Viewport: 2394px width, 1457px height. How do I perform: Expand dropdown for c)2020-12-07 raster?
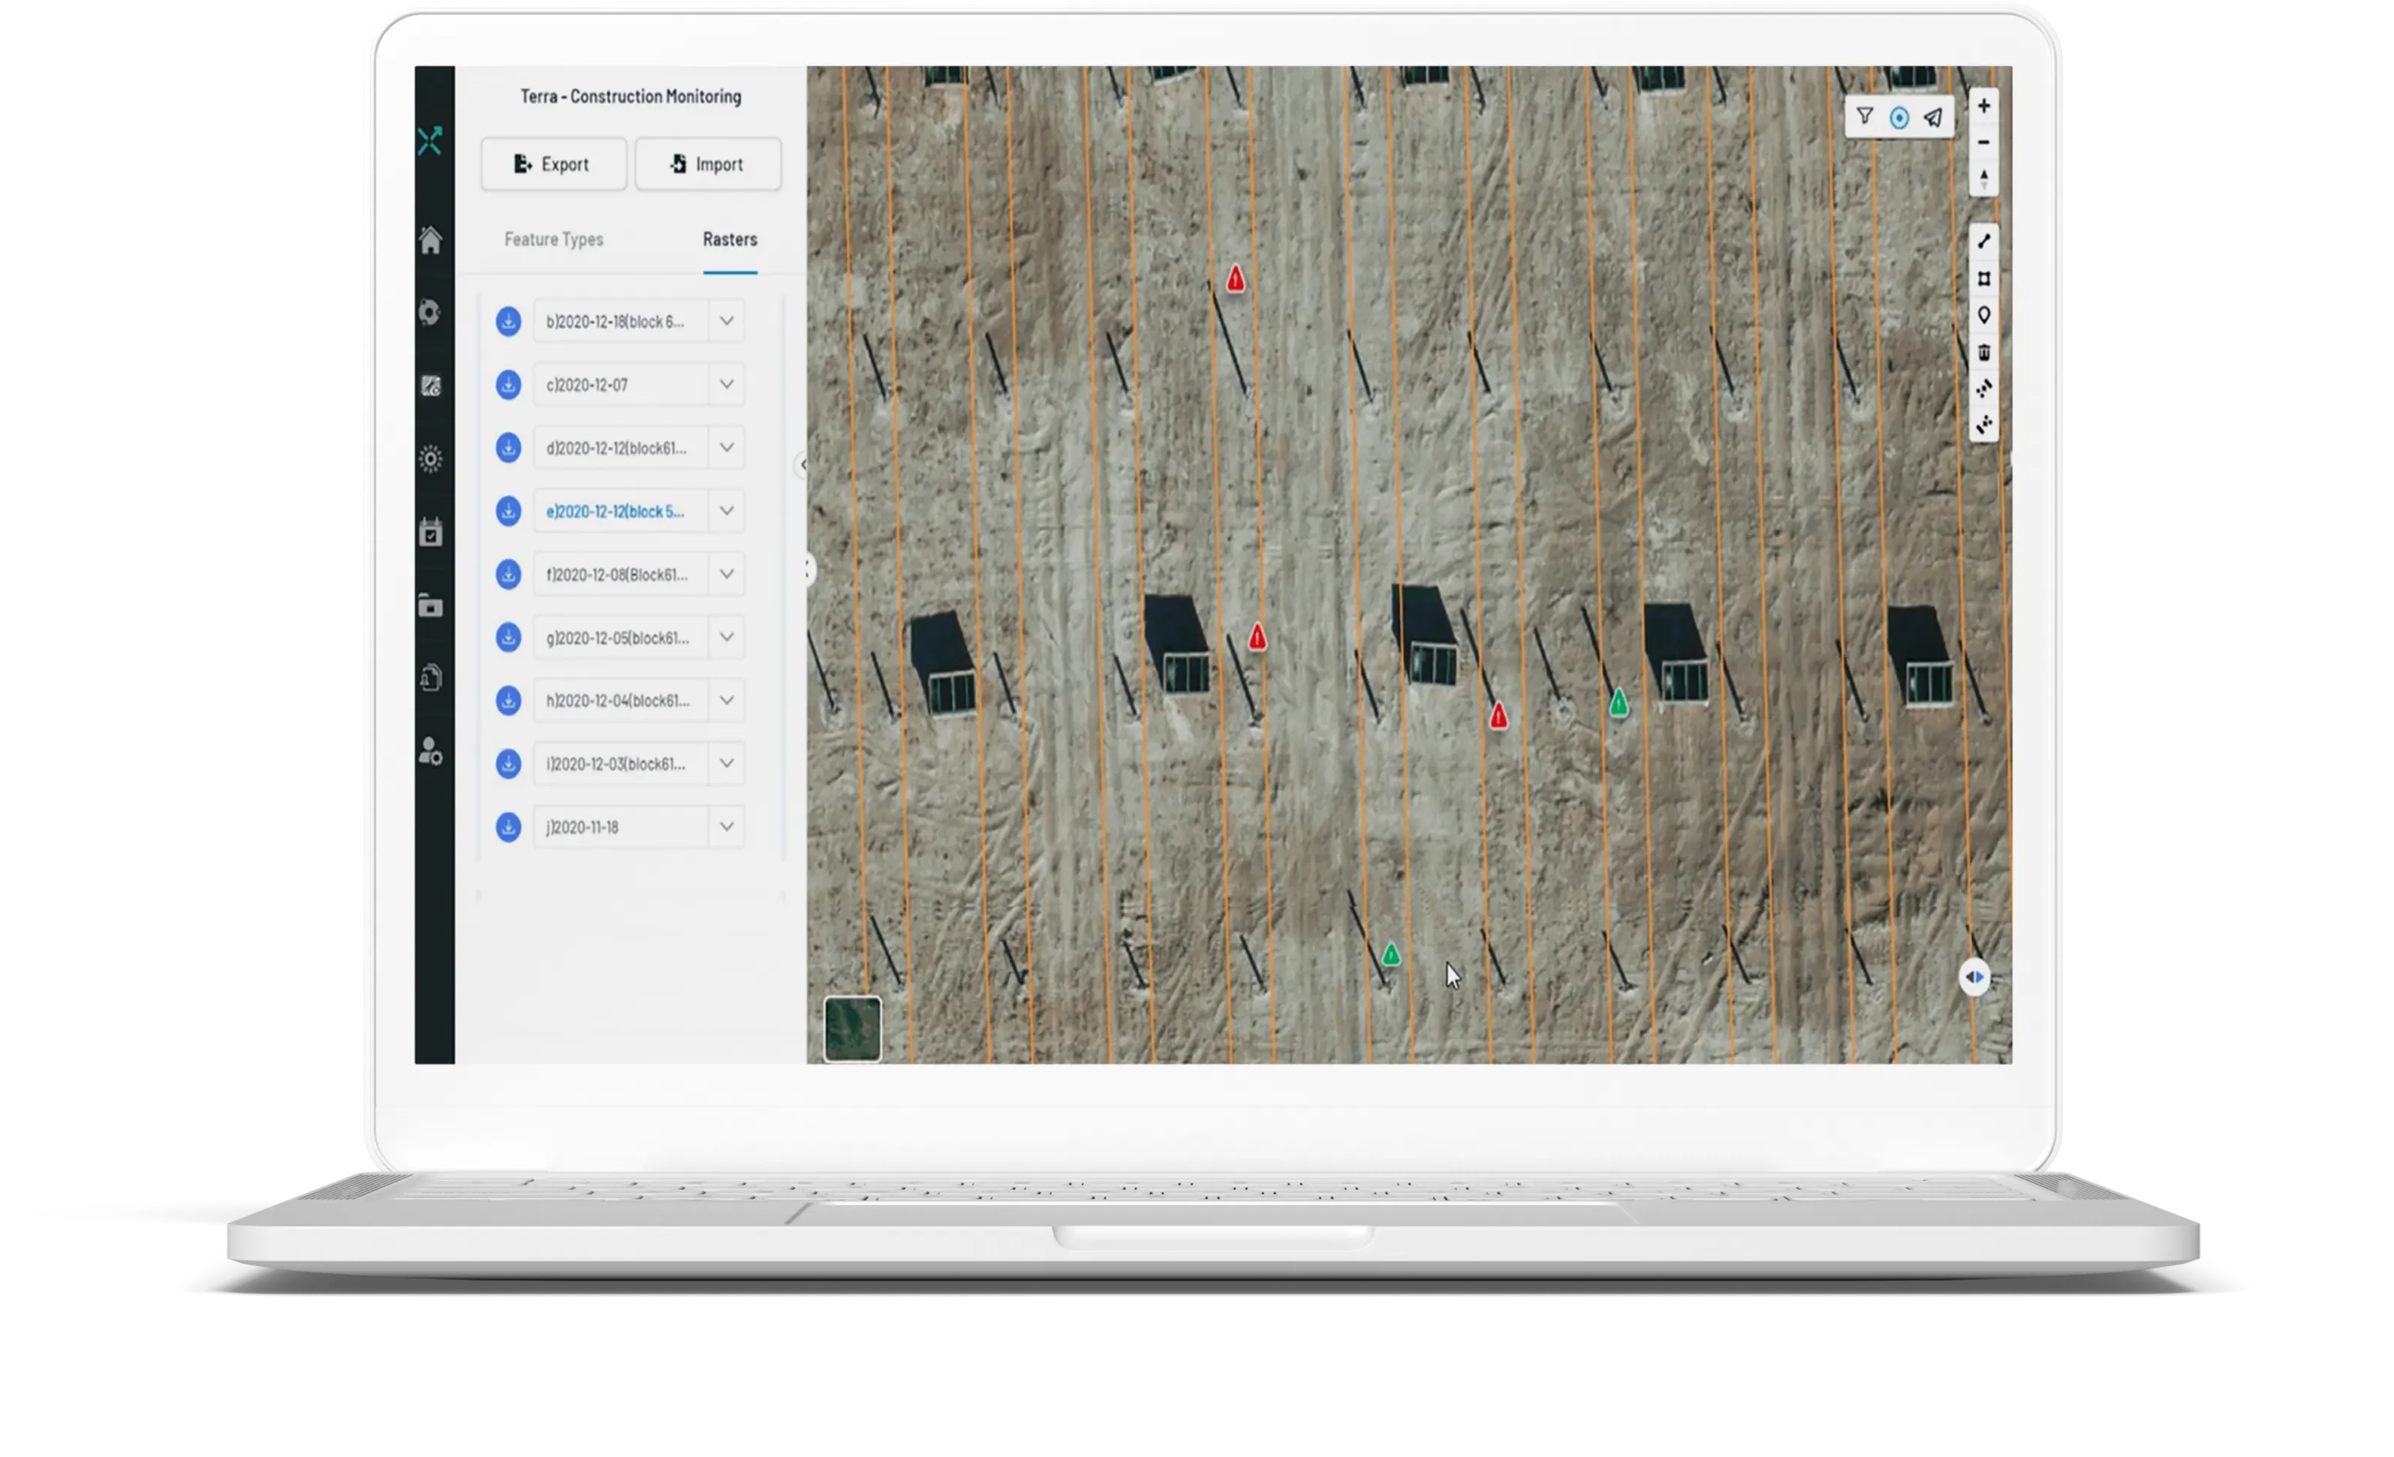pyautogui.click(x=726, y=385)
